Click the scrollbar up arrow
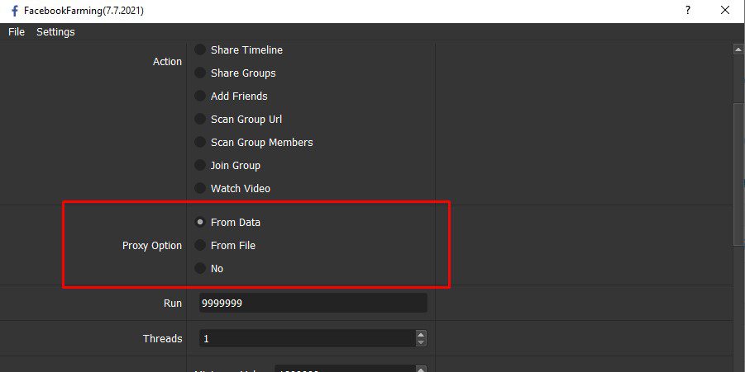 point(738,49)
